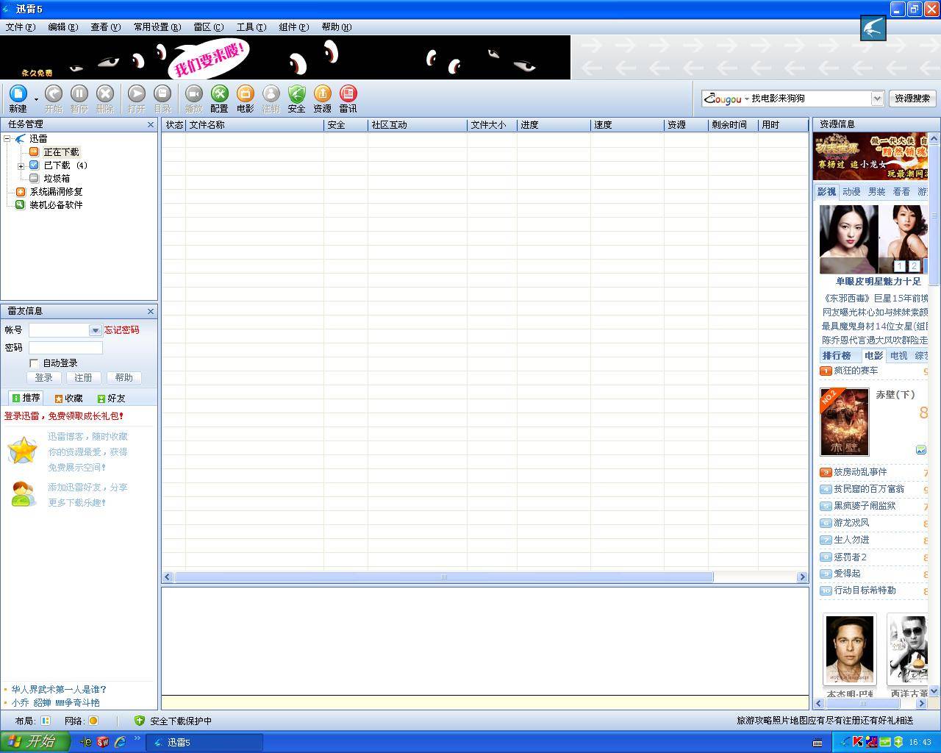This screenshot has width=941, height=753.
Task: Open the dropdown arrow beside 新建
Action: (x=36, y=99)
